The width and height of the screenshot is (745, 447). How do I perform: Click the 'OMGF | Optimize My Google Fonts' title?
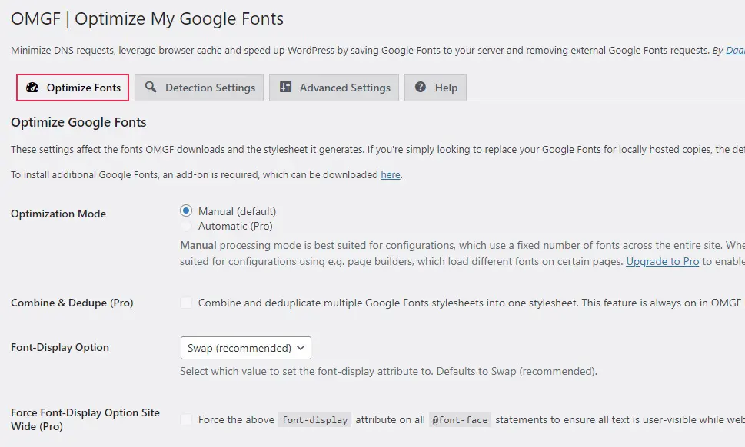coord(148,19)
